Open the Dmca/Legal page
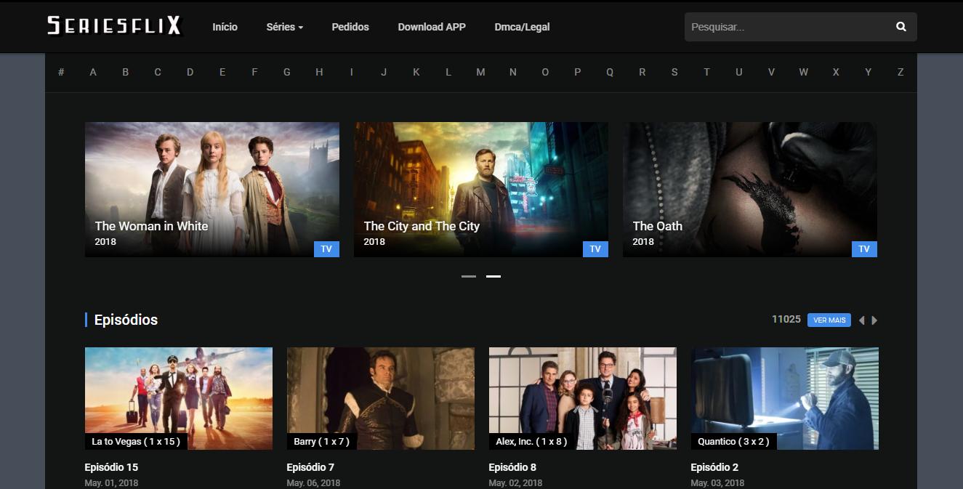The width and height of the screenshot is (963, 489). pyautogui.click(x=522, y=27)
